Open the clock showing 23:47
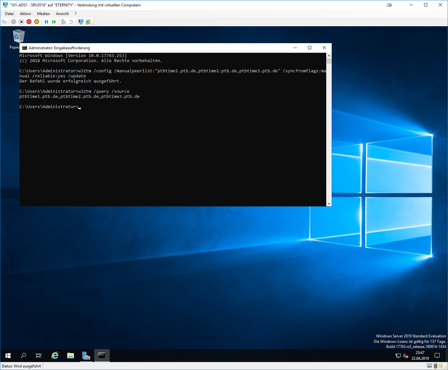Image resolution: width=448 pixels, height=370 pixels. (420, 356)
